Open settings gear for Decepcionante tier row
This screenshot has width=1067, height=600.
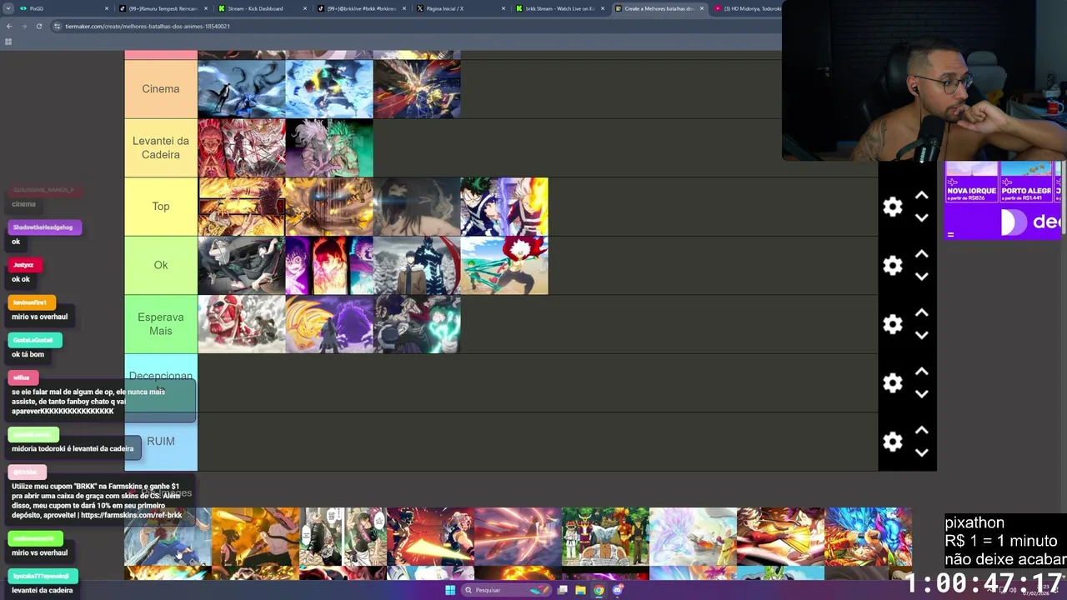tap(893, 382)
